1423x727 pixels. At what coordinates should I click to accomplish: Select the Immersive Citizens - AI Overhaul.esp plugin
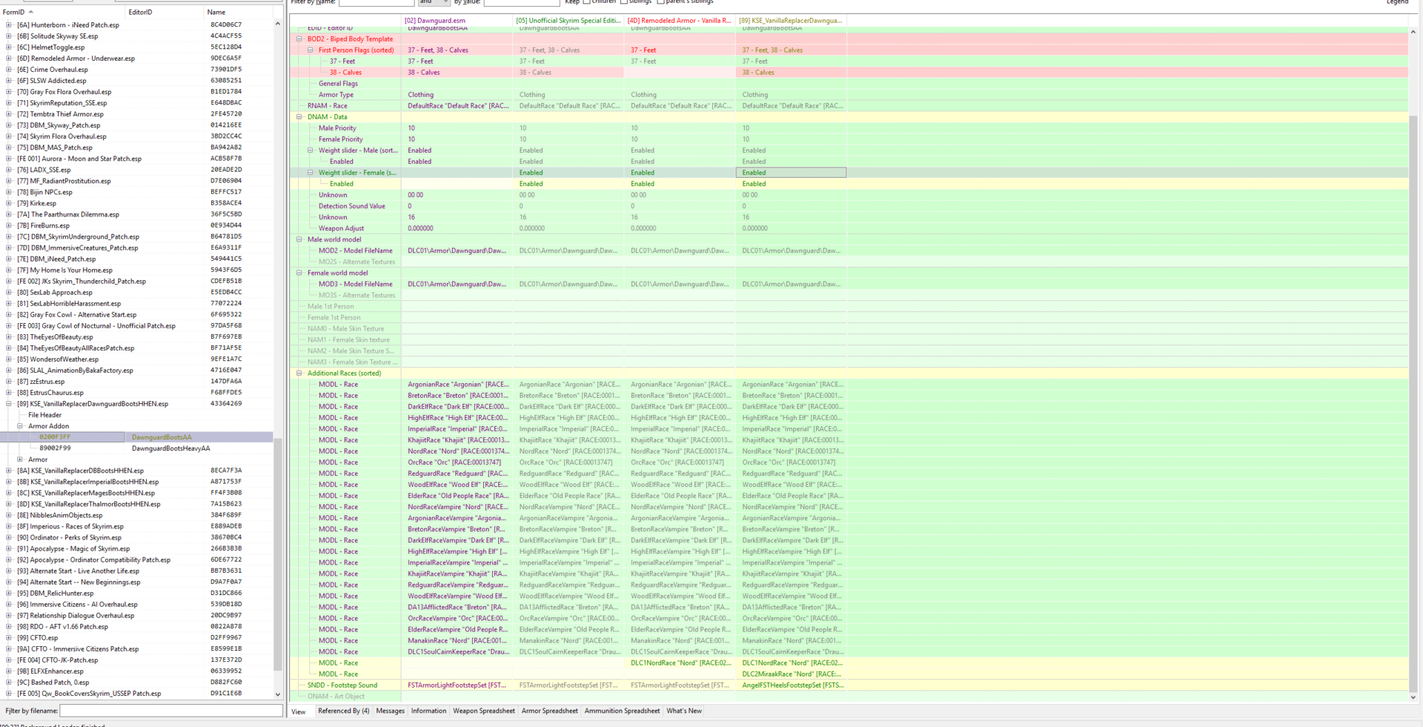(77, 604)
